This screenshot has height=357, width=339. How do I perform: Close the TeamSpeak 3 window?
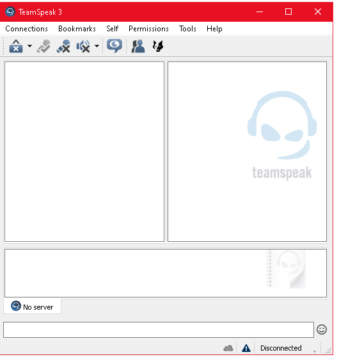[318, 12]
